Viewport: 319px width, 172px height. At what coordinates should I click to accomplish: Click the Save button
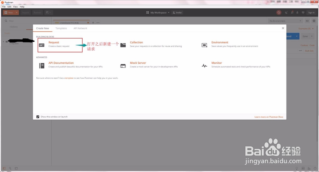(305, 36)
